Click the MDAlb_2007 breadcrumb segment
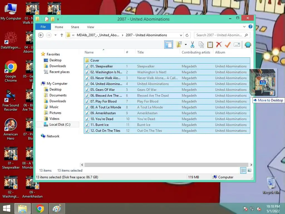 (98, 35)
